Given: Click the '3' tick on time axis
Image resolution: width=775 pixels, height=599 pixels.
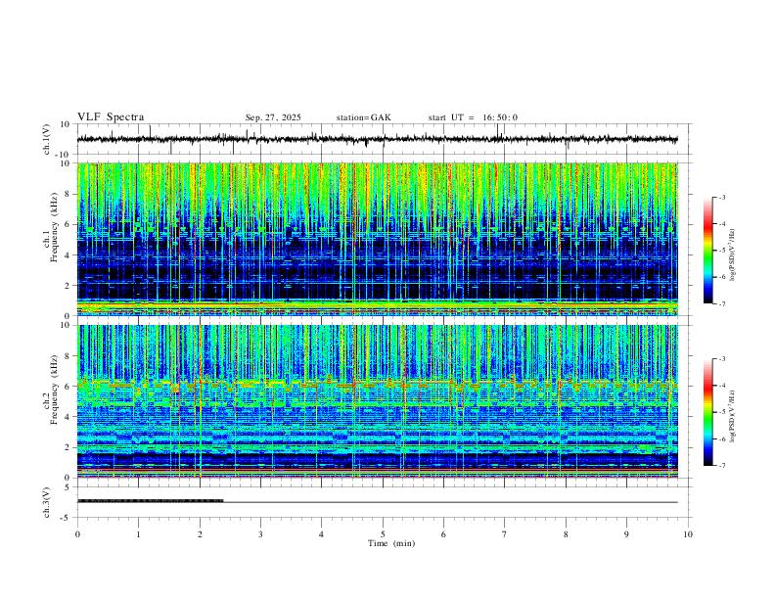Looking at the screenshot, I should (x=260, y=534).
